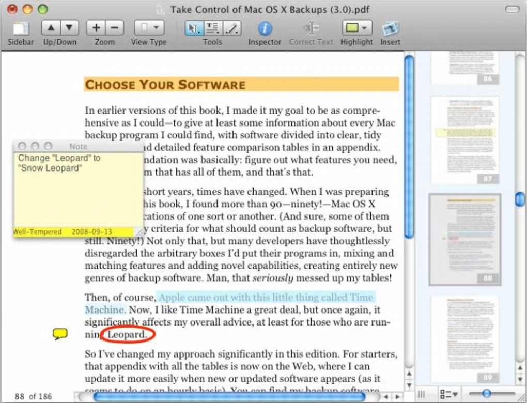Viewport: 527px width, 403px height.
Task: Click the Insert toolbar icon
Action: click(390, 28)
